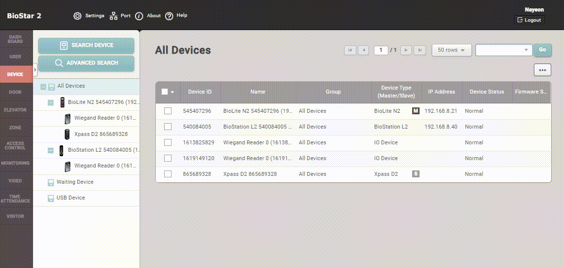The height and width of the screenshot is (268, 564).
Task: Select Xpass D2 865689328 device icon in tree
Action: 67,134
